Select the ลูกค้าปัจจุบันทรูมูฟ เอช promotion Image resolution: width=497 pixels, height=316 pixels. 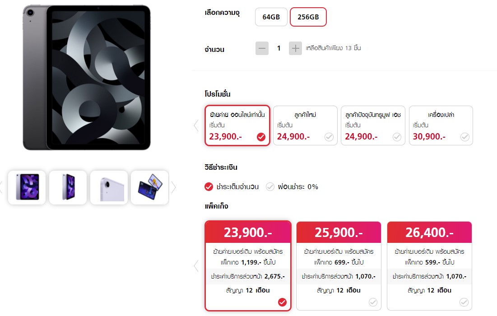[373, 125]
